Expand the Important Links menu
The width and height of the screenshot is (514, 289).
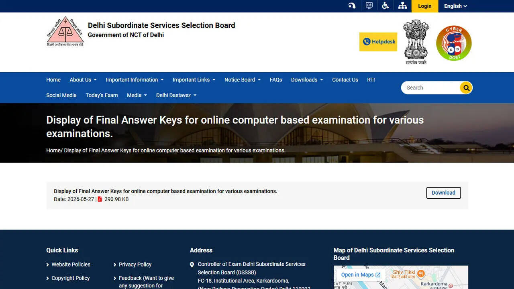click(x=194, y=80)
